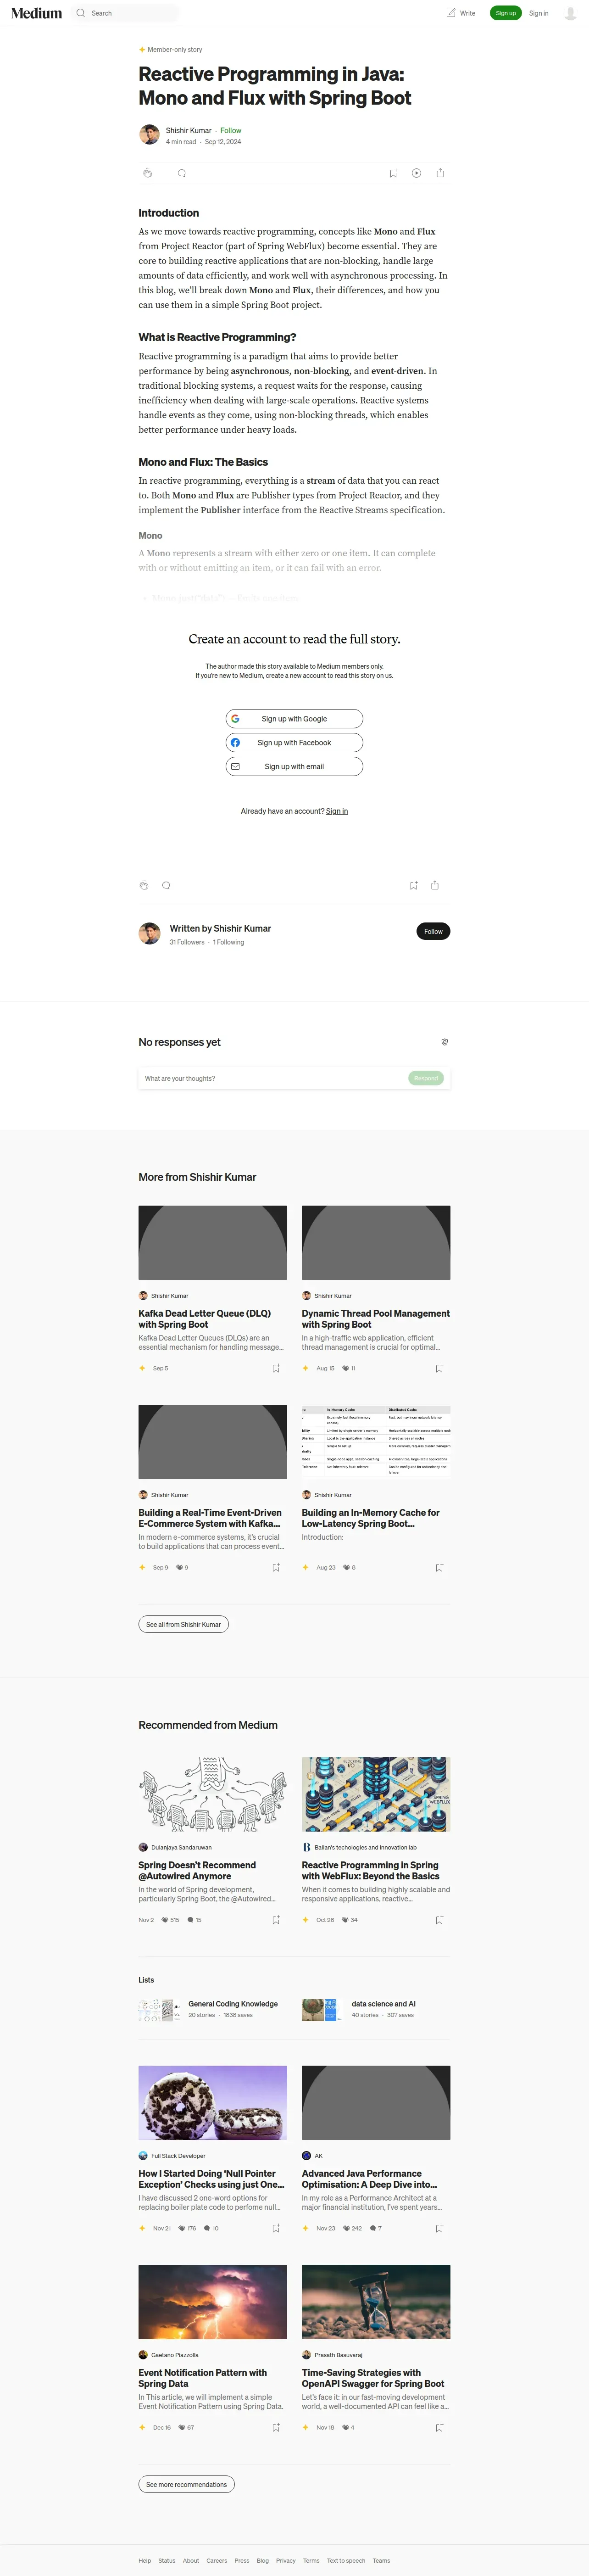This screenshot has height=2576, width=589.
Task: Open the donut image thumbnail
Action: click(x=213, y=2102)
